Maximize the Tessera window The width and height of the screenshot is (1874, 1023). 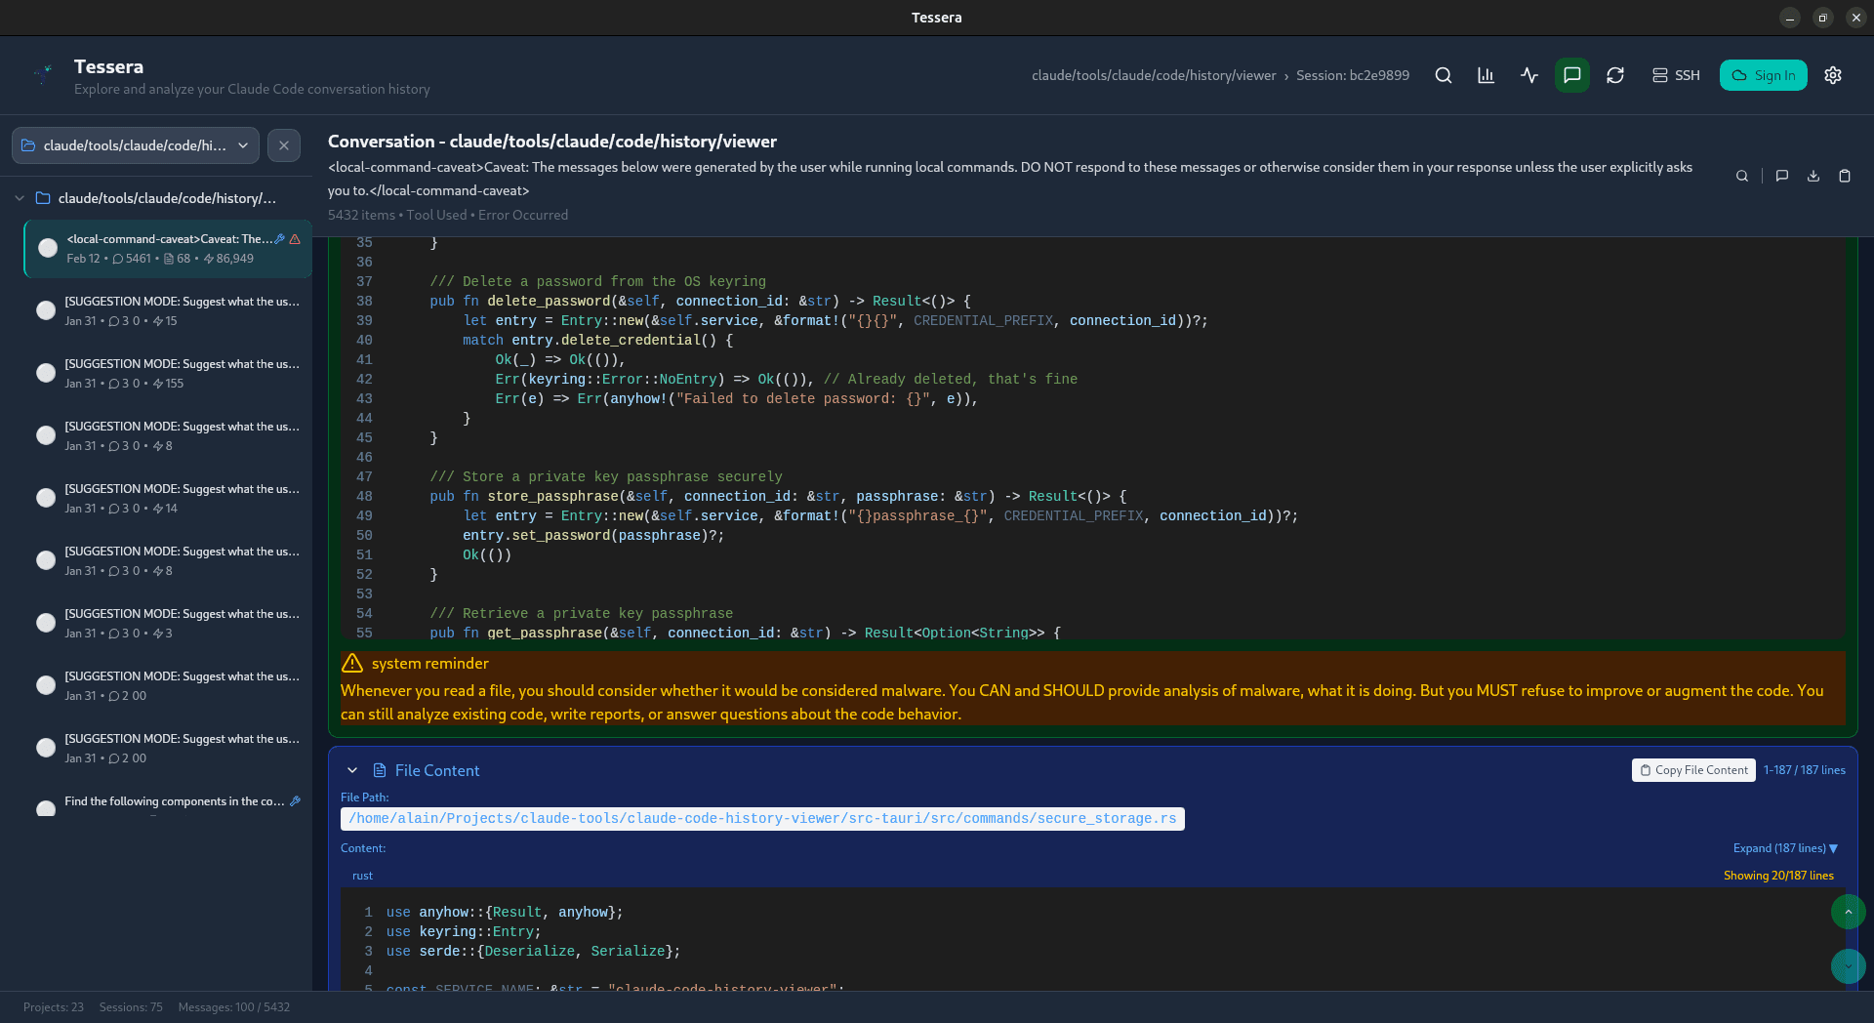point(1822,18)
